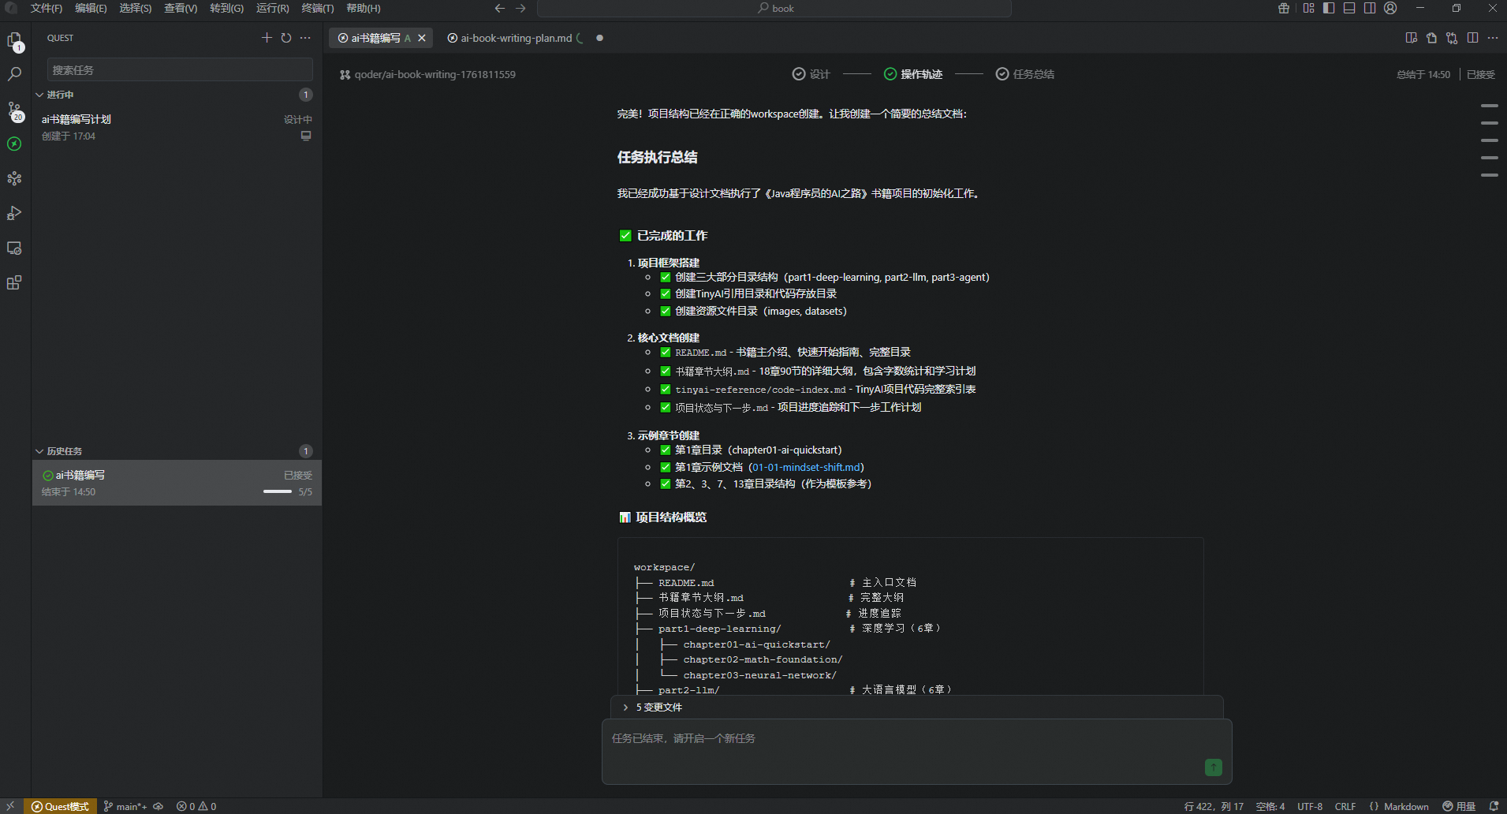Toggle the primary side bar

(x=1330, y=8)
